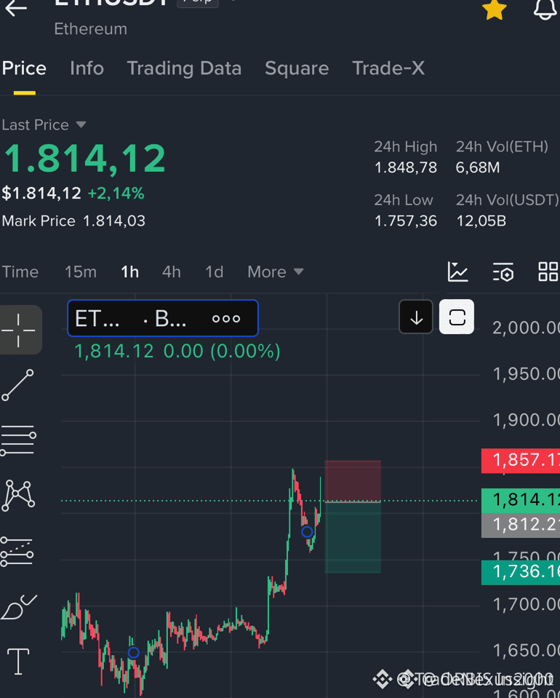Screen dimensions: 560x698
Task: Click the +2,14% change text
Action: click(x=116, y=194)
